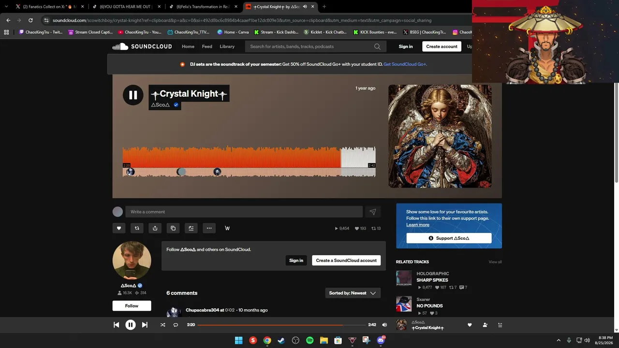Open the artist profile picture
Viewport: 619px width, 348px height.
tap(132, 261)
